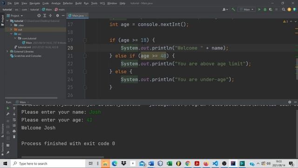Open the Structure tool window sidebar button

[2, 131]
